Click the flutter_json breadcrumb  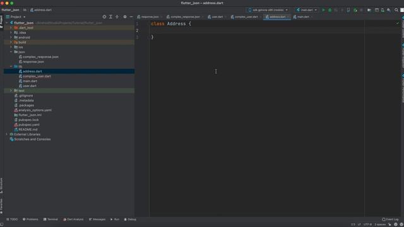pos(10,10)
